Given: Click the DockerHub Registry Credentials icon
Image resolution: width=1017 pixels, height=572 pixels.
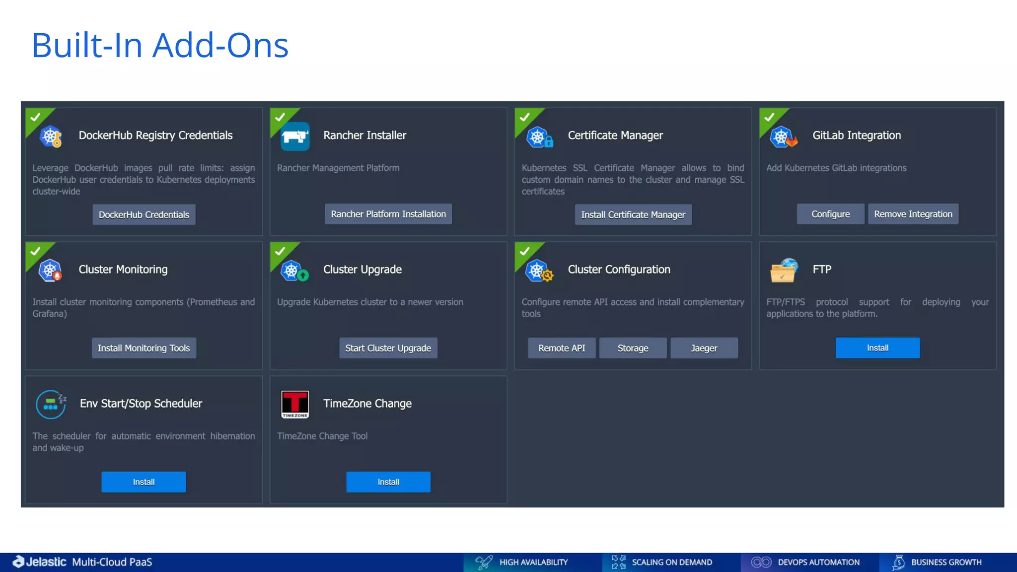Looking at the screenshot, I should (51, 136).
